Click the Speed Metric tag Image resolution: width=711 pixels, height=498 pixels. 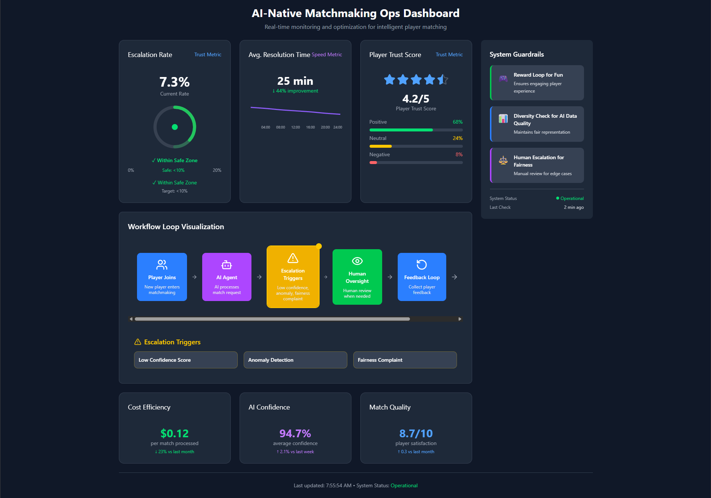coord(327,54)
